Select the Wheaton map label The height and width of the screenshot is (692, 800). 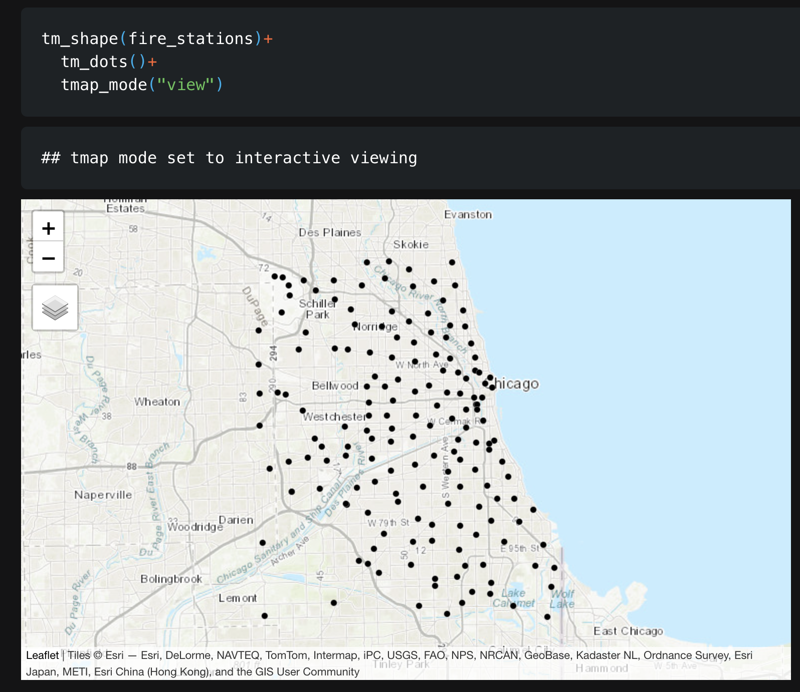156,402
